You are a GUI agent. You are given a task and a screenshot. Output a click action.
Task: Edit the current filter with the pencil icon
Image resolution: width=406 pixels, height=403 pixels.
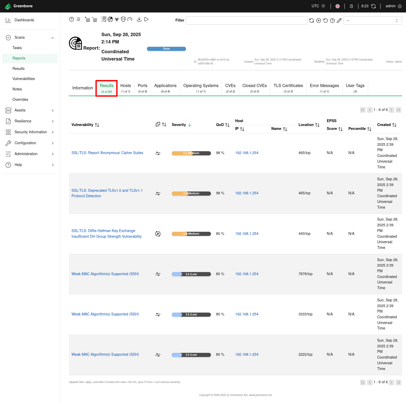pyautogui.click(x=339, y=20)
